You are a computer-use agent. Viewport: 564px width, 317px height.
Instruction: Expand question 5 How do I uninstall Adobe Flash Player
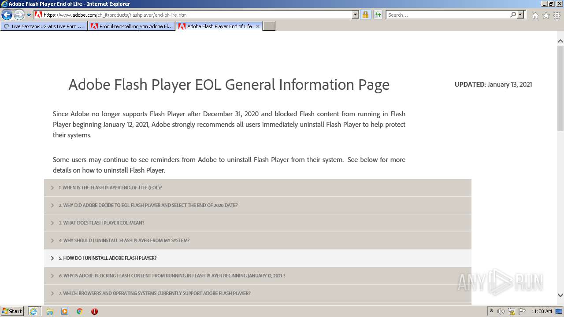tap(258, 258)
